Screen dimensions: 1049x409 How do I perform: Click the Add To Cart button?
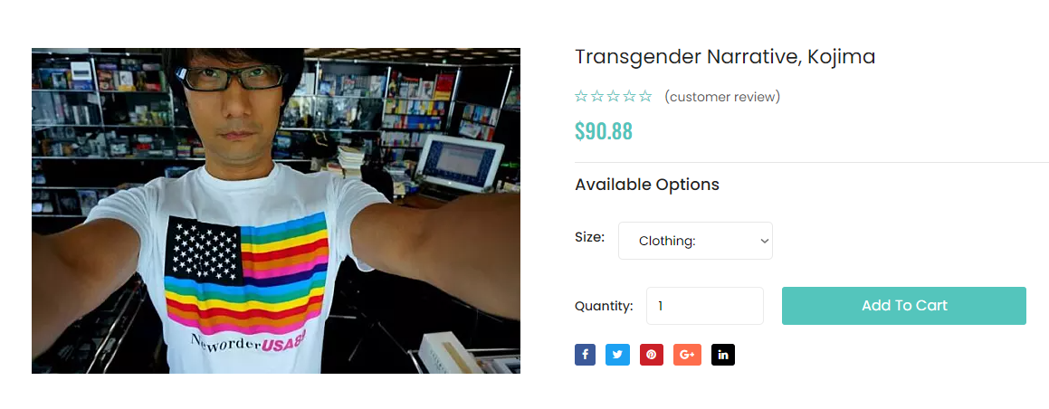pyautogui.click(x=904, y=306)
